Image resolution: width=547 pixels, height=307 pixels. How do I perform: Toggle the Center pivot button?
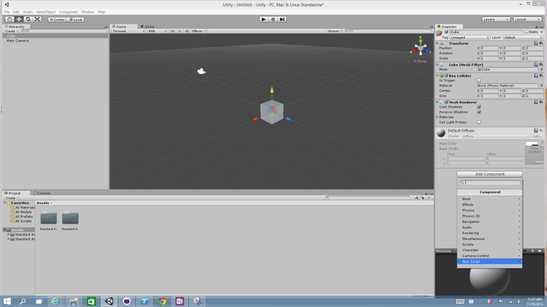coord(57,20)
